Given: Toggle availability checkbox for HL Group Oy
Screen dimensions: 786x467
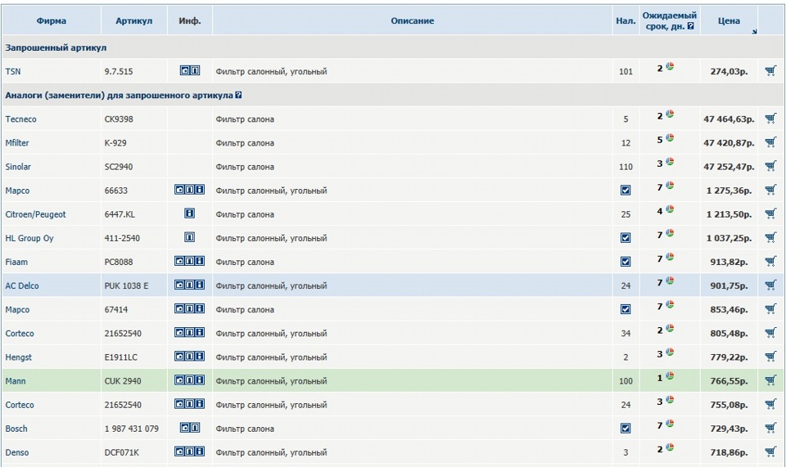Looking at the screenshot, I should tap(626, 238).
